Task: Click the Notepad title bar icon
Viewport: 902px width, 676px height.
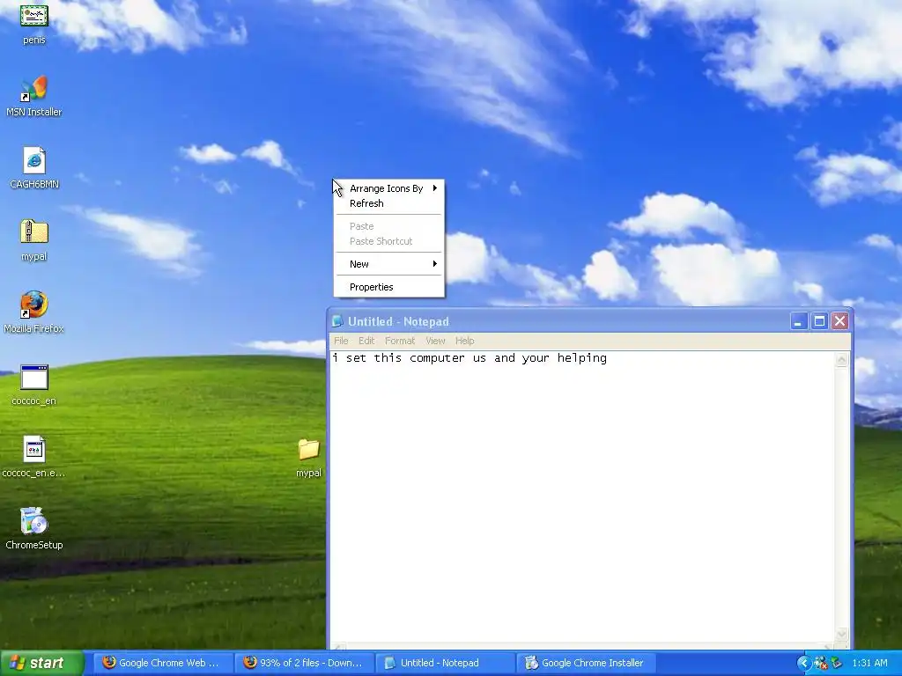Action: point(337,321)
